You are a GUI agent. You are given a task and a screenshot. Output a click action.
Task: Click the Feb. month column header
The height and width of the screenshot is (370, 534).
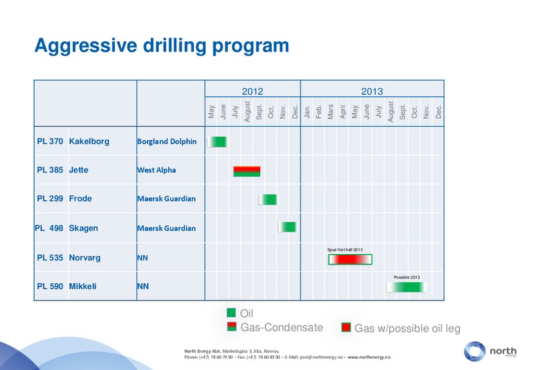[319, 112]
